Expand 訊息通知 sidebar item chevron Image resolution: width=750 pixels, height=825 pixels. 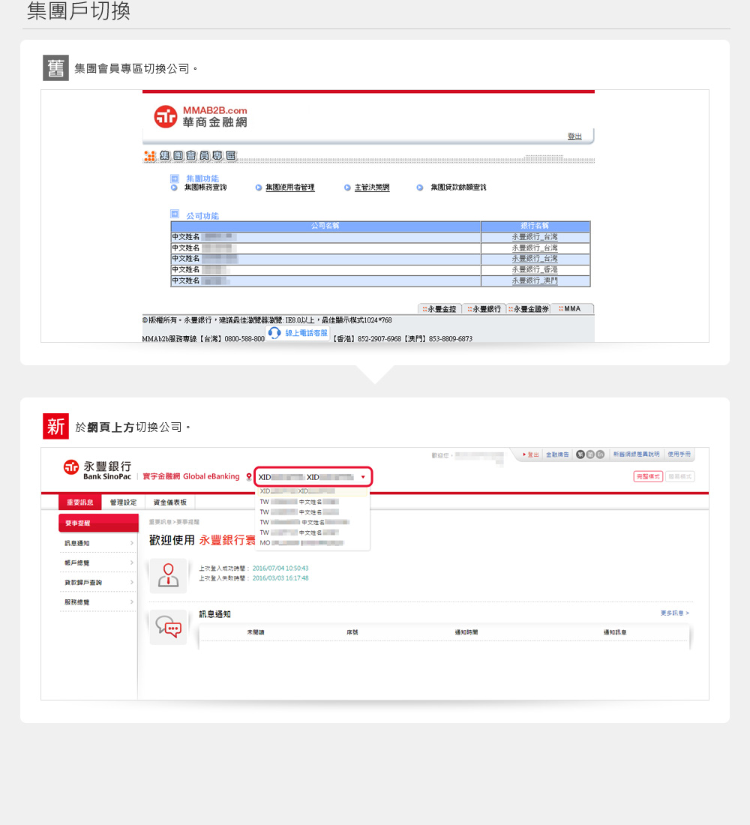coord(131,543)
